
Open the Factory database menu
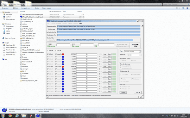click(56, 23)
